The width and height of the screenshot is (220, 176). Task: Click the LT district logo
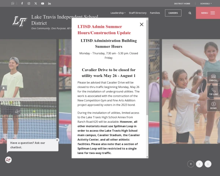(20, 22)
